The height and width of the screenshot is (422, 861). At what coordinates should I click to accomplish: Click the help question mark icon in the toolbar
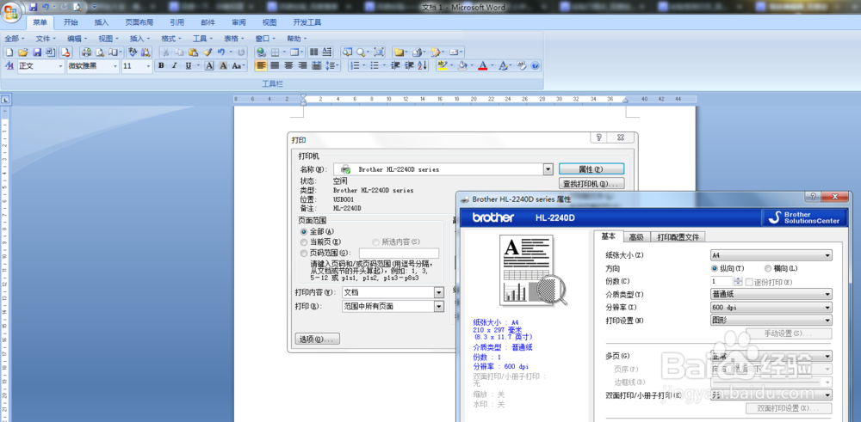point(536,66)
